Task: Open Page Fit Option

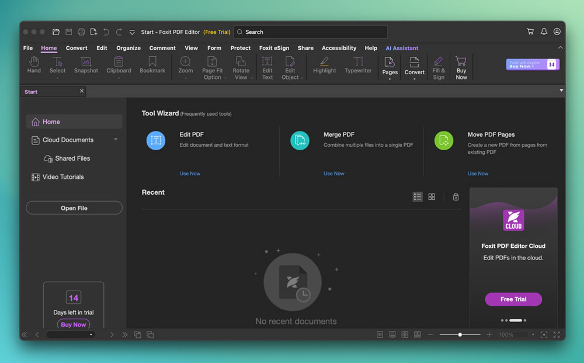Action: coord(213,68)
